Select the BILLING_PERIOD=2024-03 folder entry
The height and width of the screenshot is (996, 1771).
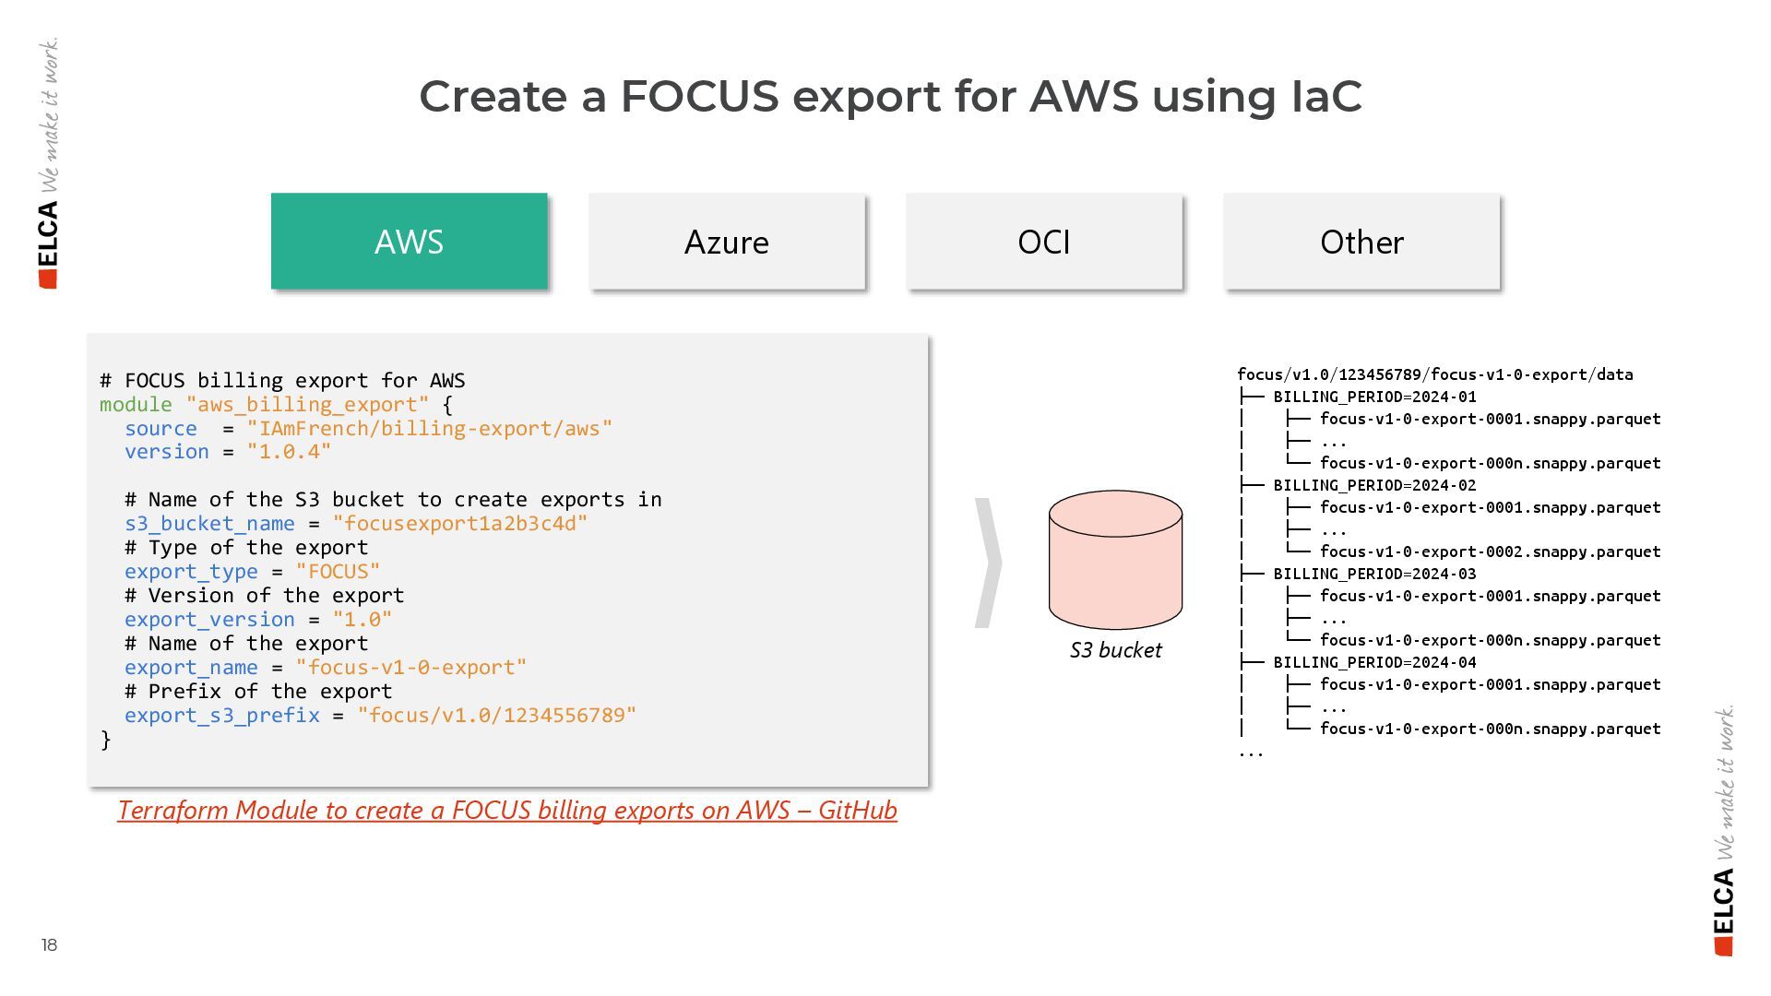click(x=1374, y=574)
